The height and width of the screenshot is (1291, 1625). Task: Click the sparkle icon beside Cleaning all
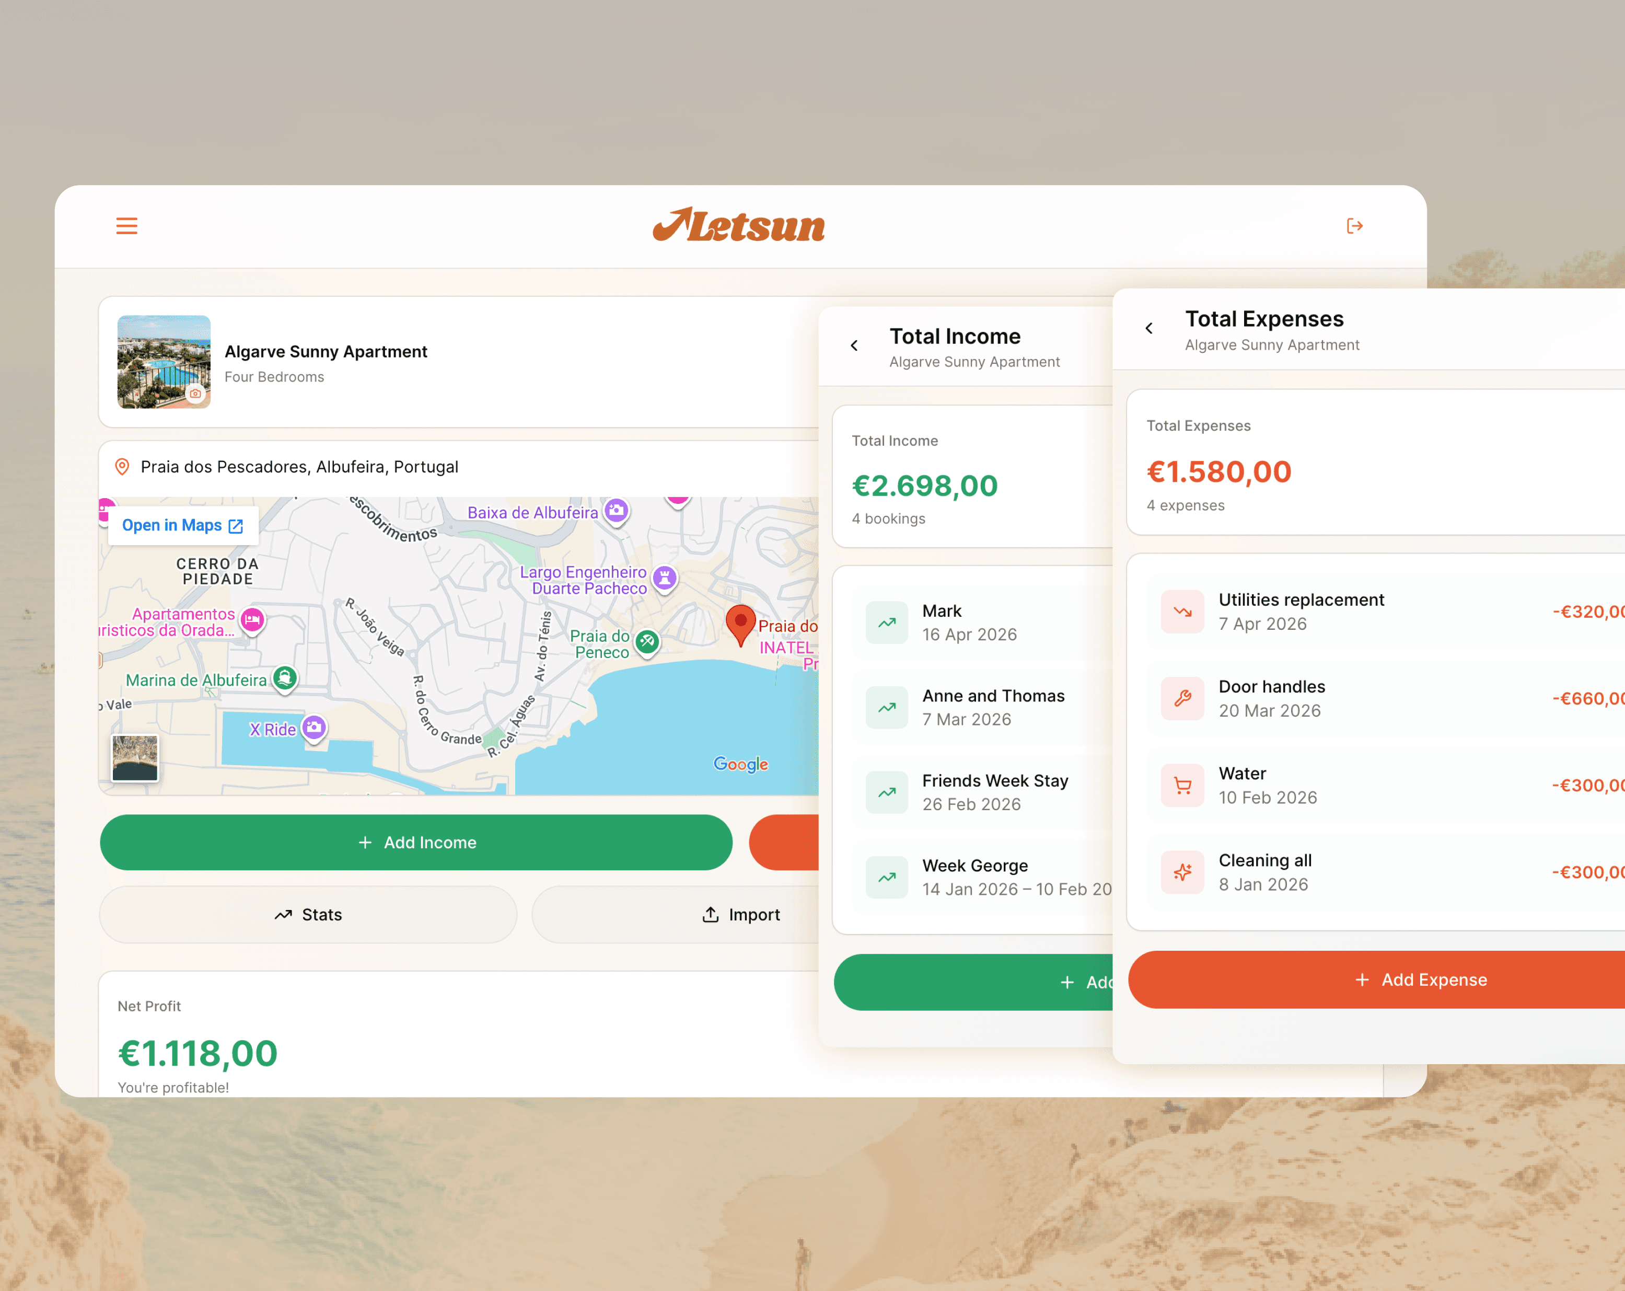pyautogui.click(x=1182, y=872)
